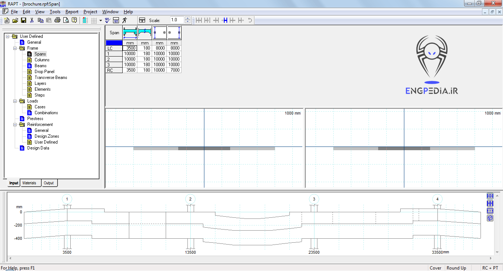Click the running man analysis icon
The width and height of the screenshot is (503, 271).
[125, 20]
